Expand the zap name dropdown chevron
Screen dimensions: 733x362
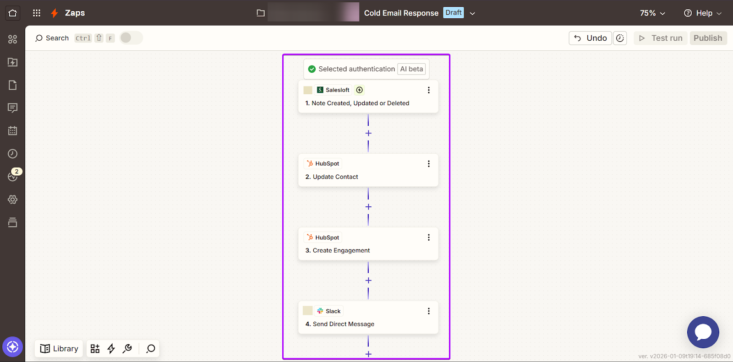(x=472, y=13)
